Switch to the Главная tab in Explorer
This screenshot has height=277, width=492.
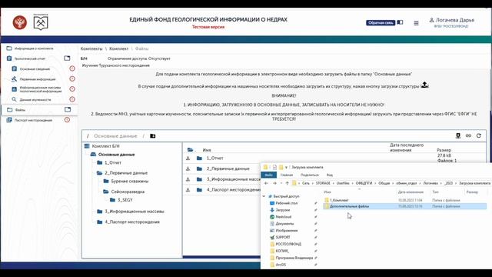(x=287, y=175)
